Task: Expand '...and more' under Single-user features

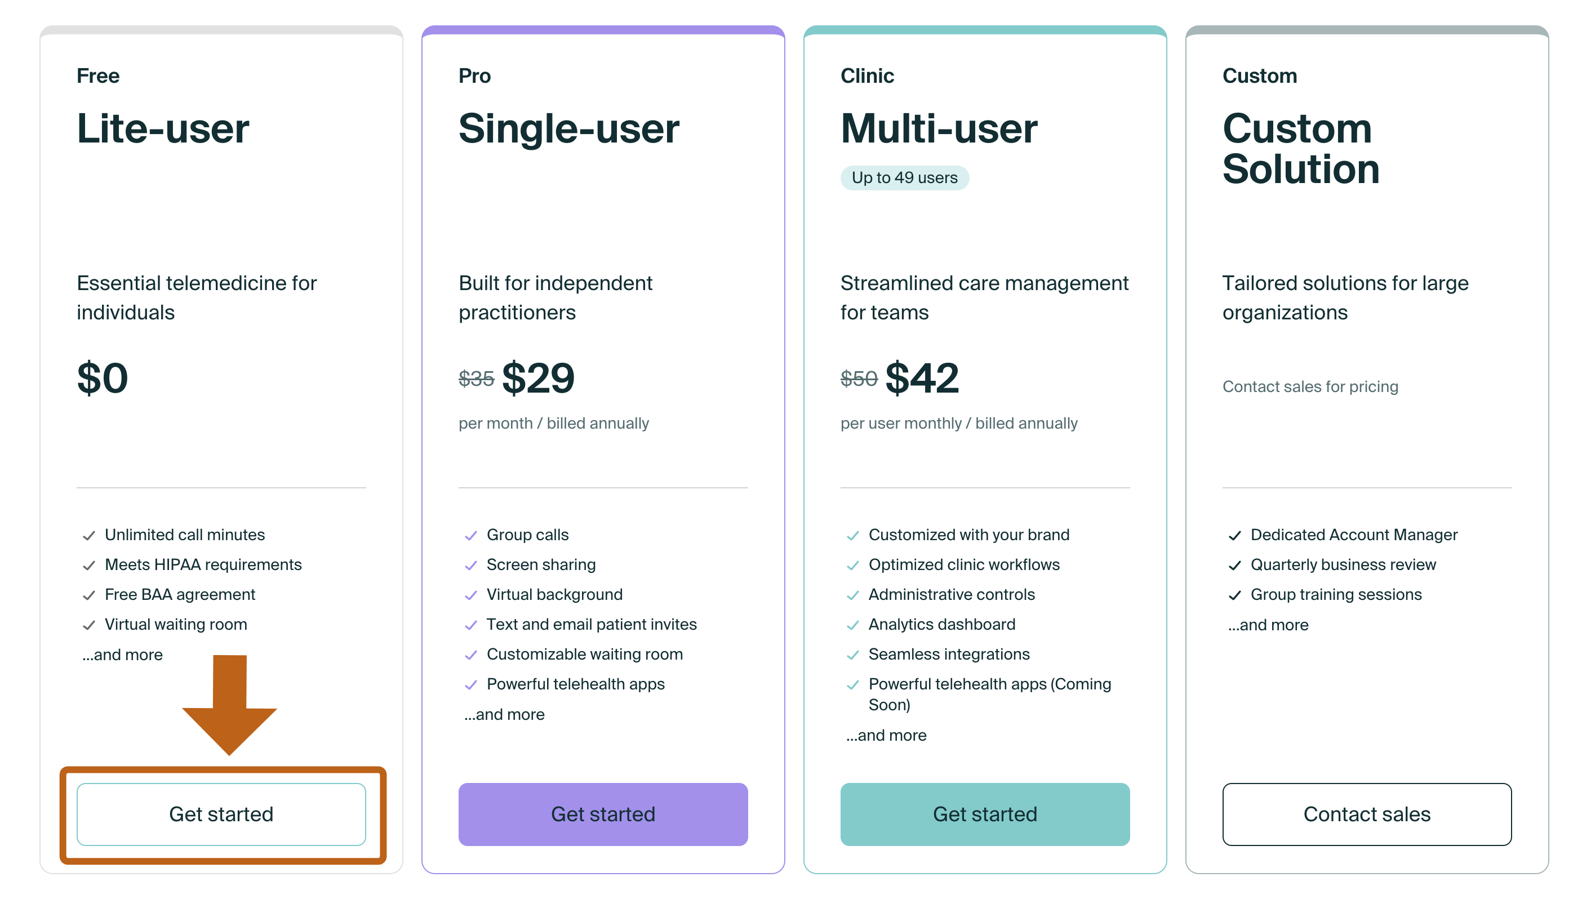Action: point(504,714)
